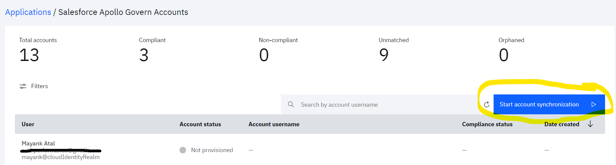Open the Applications breadcrumb link
The width and height of the screenshot is (616, 165).
click(28, 12)
